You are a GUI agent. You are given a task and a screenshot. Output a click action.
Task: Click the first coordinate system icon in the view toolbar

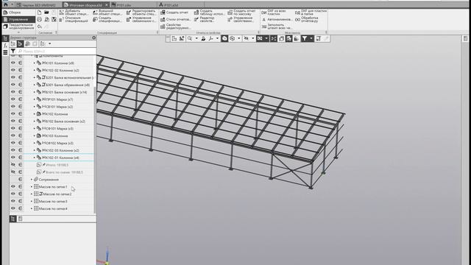point(174,38)
